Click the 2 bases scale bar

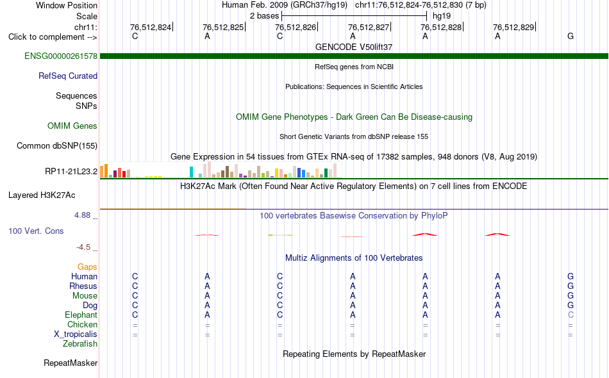(355, 16)
